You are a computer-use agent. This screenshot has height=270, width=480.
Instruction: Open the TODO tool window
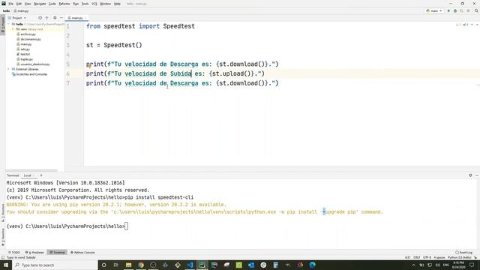[x=14, y=253]
